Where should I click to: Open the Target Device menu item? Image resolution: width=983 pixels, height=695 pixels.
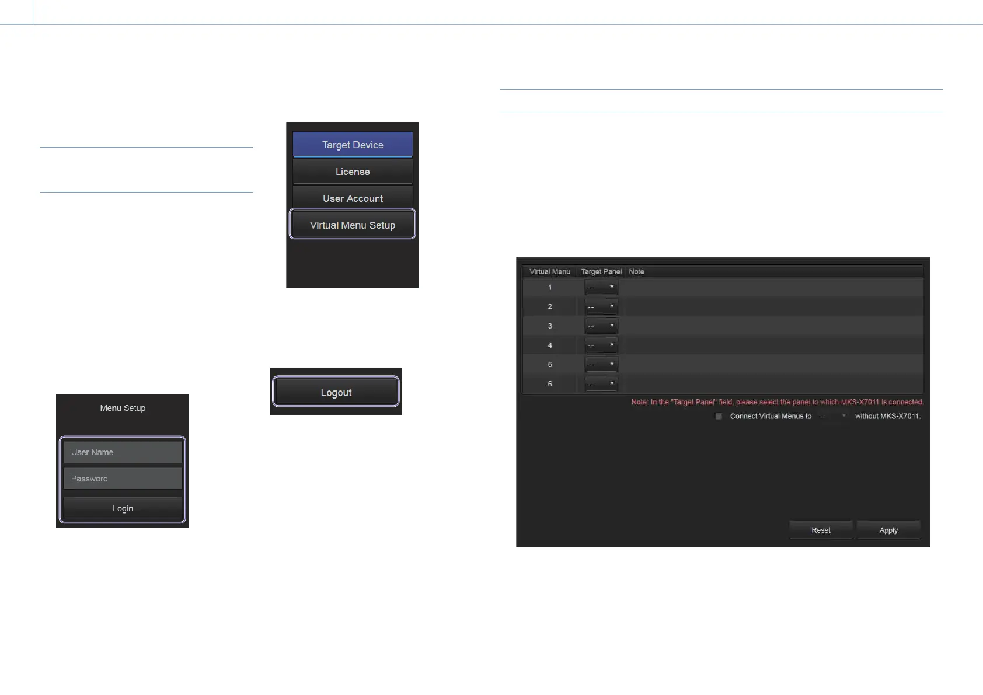click(x=353, y=145)
